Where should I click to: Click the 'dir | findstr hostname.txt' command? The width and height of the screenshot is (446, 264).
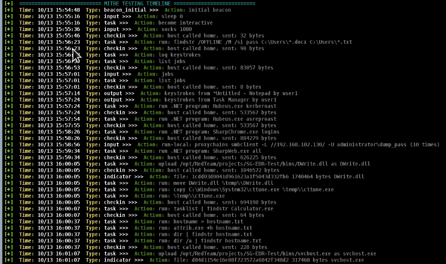213,234
